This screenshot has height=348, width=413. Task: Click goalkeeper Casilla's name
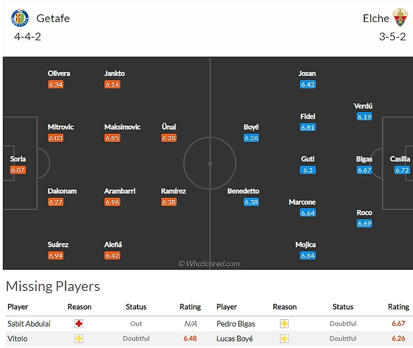pyautogui.click(x=400, y=159)
